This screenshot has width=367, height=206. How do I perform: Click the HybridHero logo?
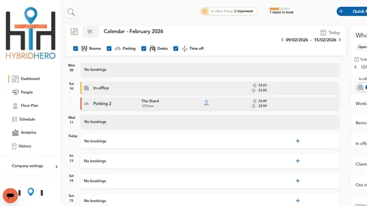[30, 33]
